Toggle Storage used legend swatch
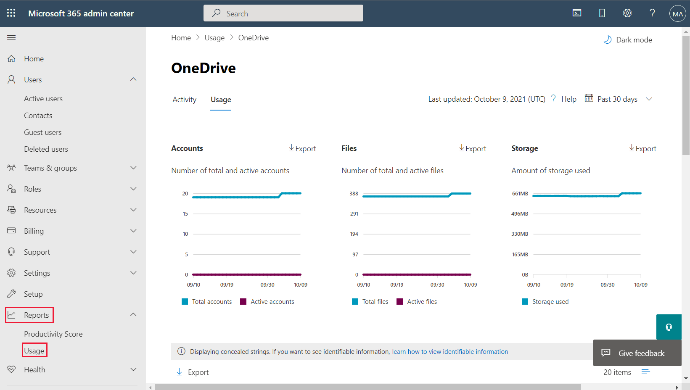The height and width of the screenshot is (390, 690). 525,302
